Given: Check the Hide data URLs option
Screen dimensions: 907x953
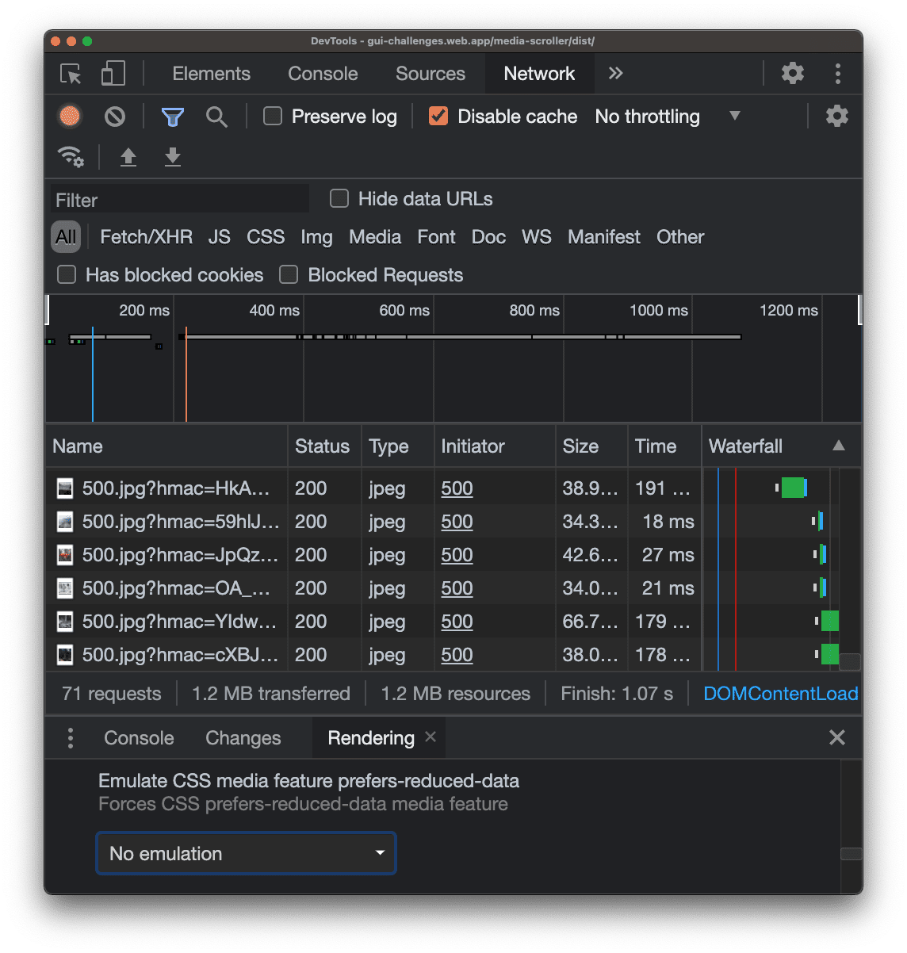Looking at the screenshot, I should [339, 198].
